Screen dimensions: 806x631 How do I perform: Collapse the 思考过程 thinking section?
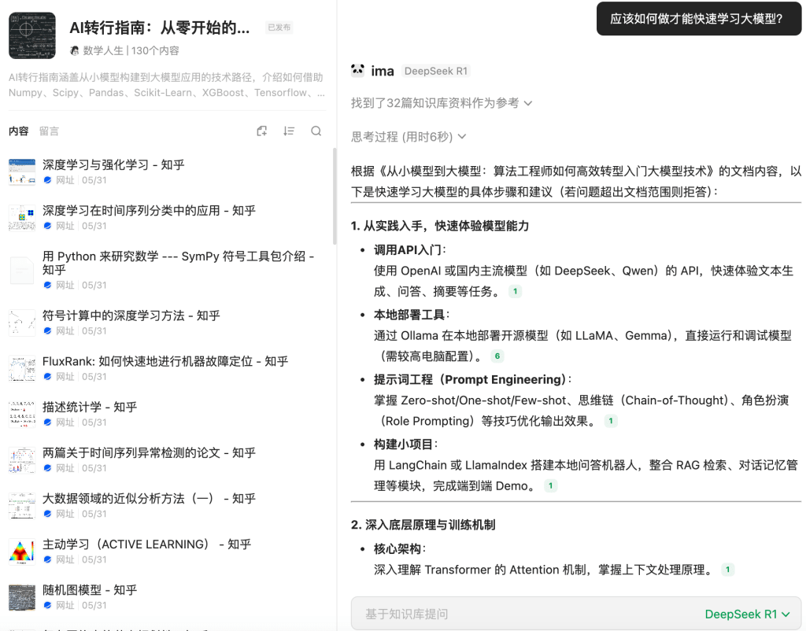(409, 137)
